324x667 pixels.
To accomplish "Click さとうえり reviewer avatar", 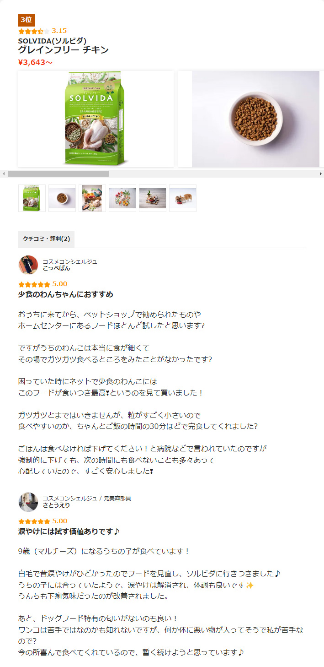I will (x=28, y=502).
